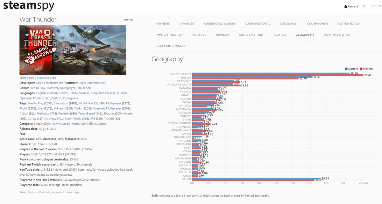Open the Audience (2 Weeks) tab
This screenshot has width=382, height=204.
[219, 24]
